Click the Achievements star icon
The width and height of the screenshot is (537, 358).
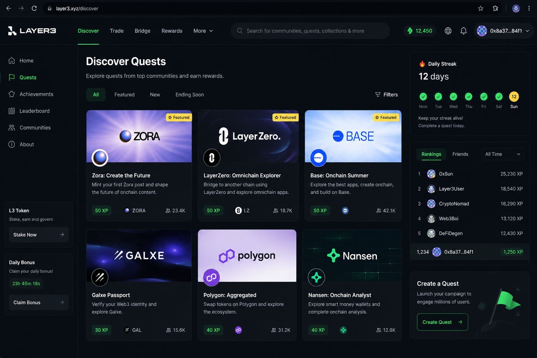12,94
